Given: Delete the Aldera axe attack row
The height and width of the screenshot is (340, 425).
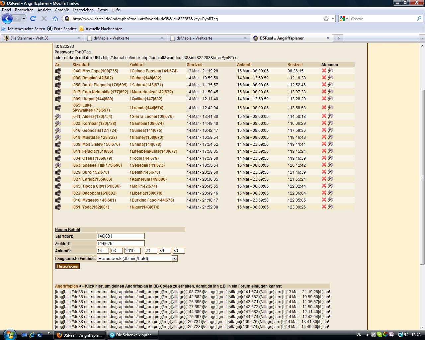Looking at the screenshot, I should click(324, 116).
